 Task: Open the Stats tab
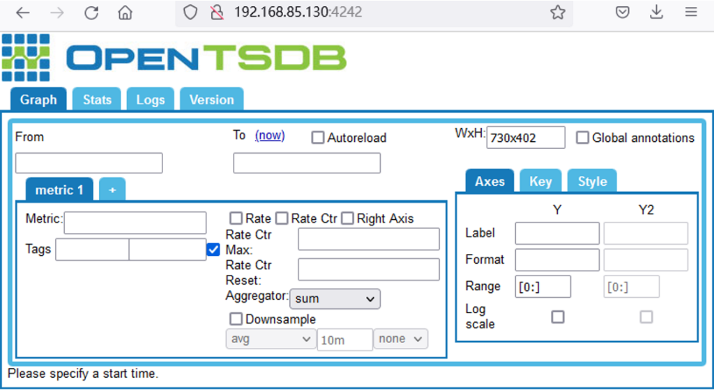pos(97,99)
